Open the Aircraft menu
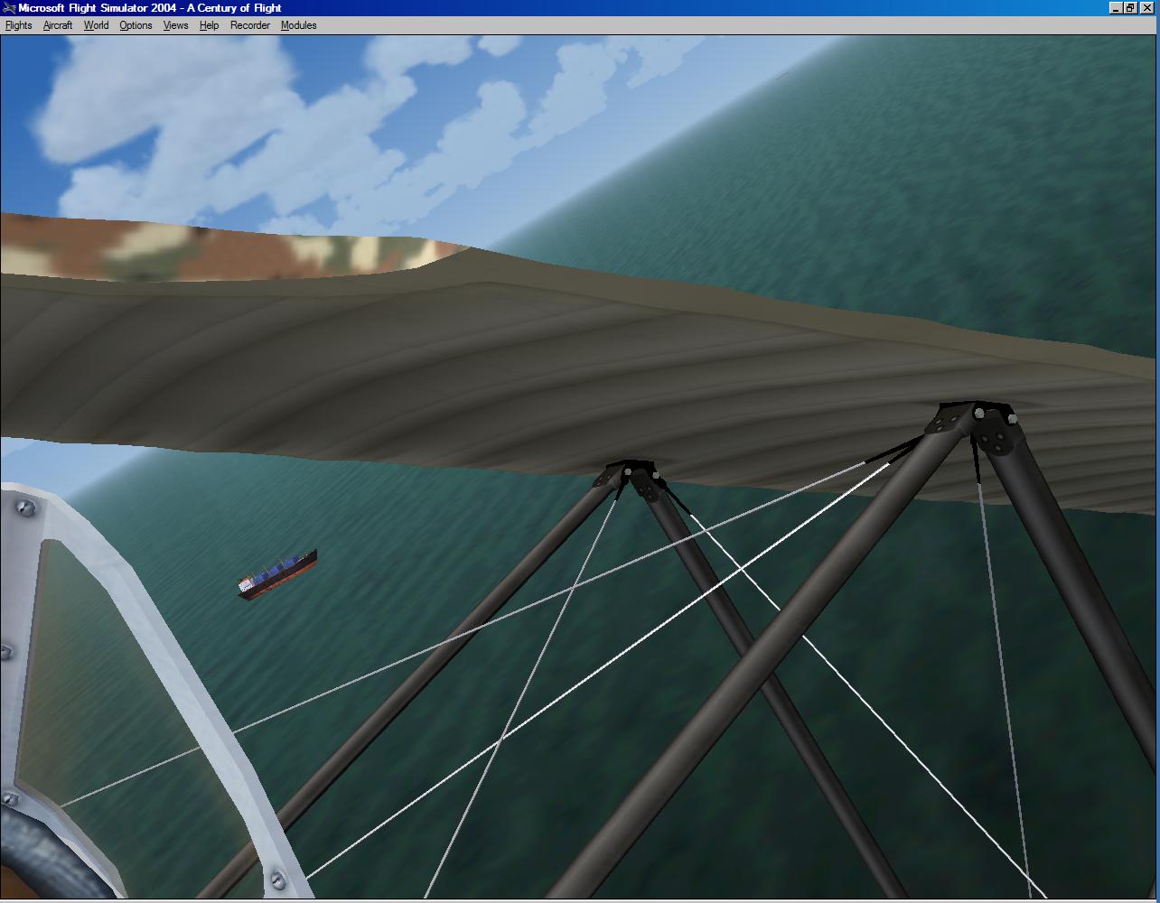 coord(58,25)
